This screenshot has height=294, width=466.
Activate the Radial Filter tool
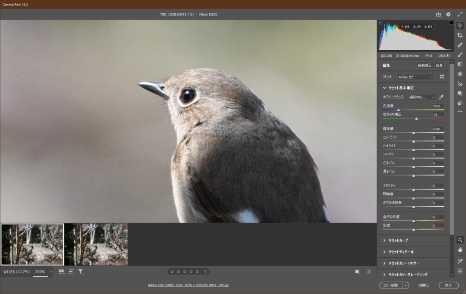click(x=460, y=74)
